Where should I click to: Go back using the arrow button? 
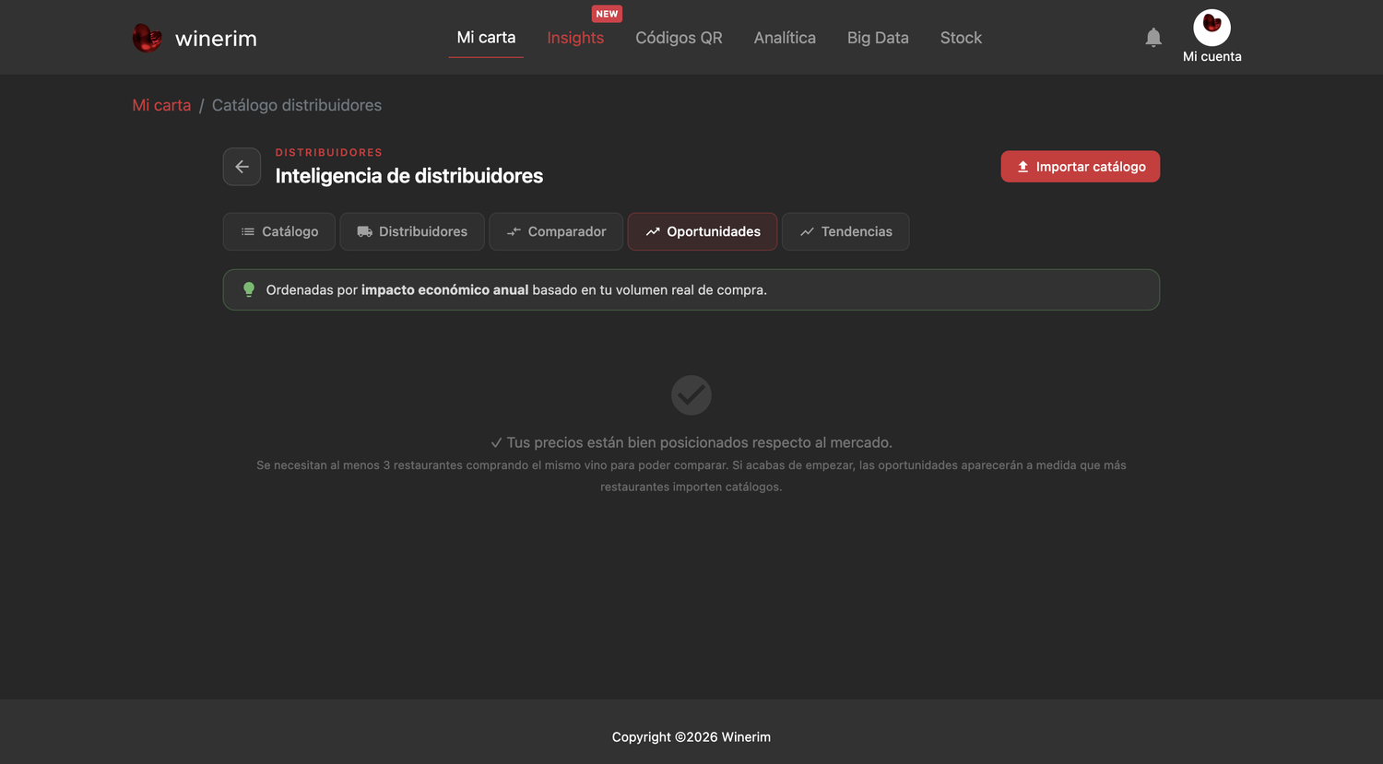pos(242,167)
